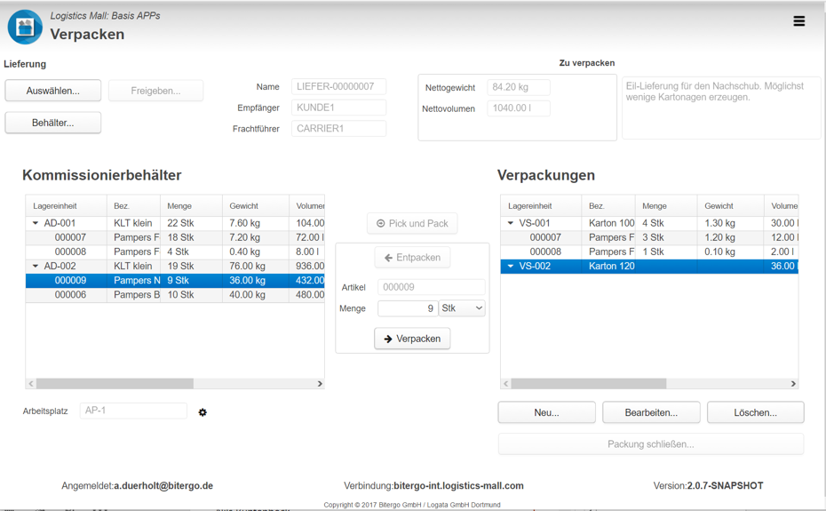
Task: Click the Kommissionierbehälter horizontal scrollbar thumb
Action: [x=115, y=383]
